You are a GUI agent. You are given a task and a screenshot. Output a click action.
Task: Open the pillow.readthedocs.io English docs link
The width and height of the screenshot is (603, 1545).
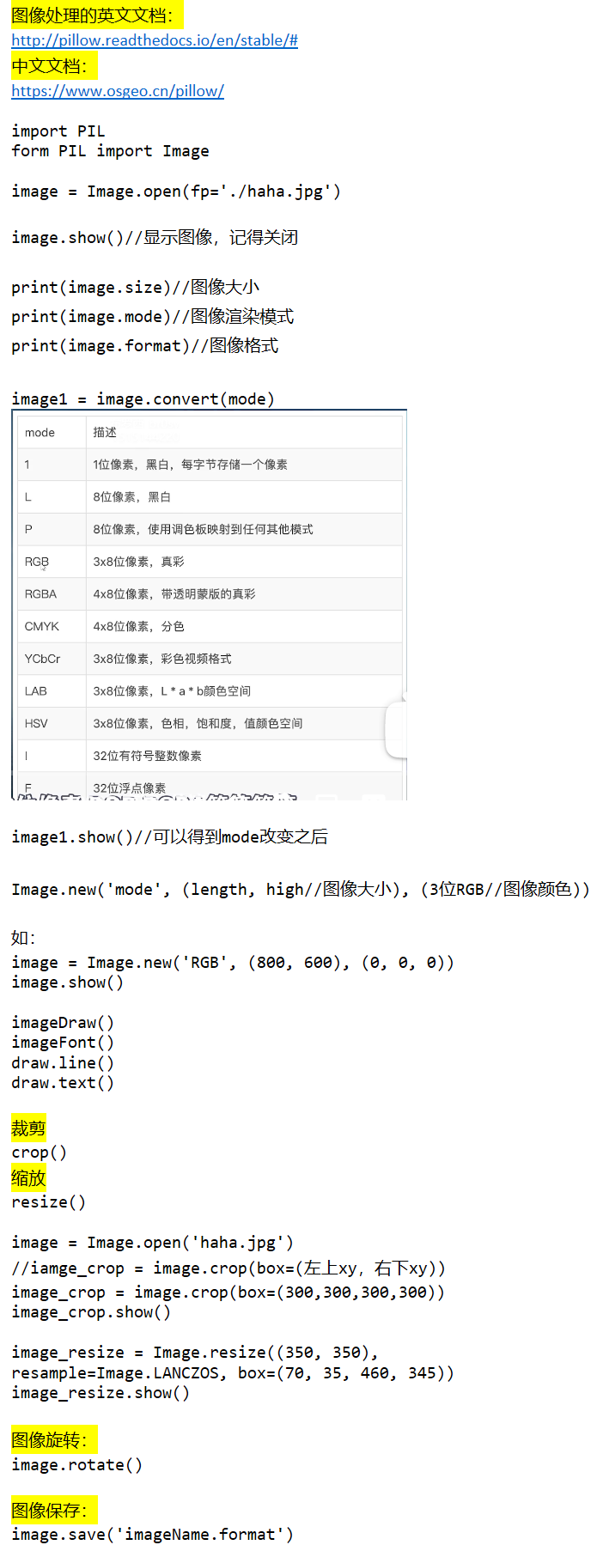coord(155,40)
